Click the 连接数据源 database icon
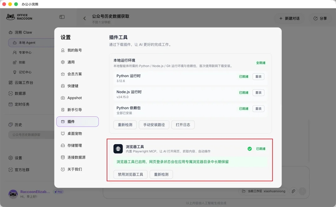Screen dimensions: 336x207 (x=63, y=158)
